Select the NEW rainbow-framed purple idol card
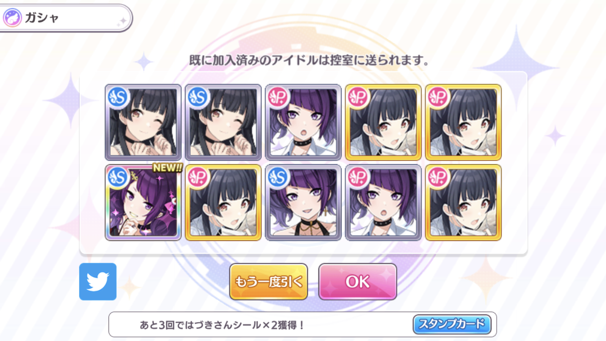 [x=143, y=203]
